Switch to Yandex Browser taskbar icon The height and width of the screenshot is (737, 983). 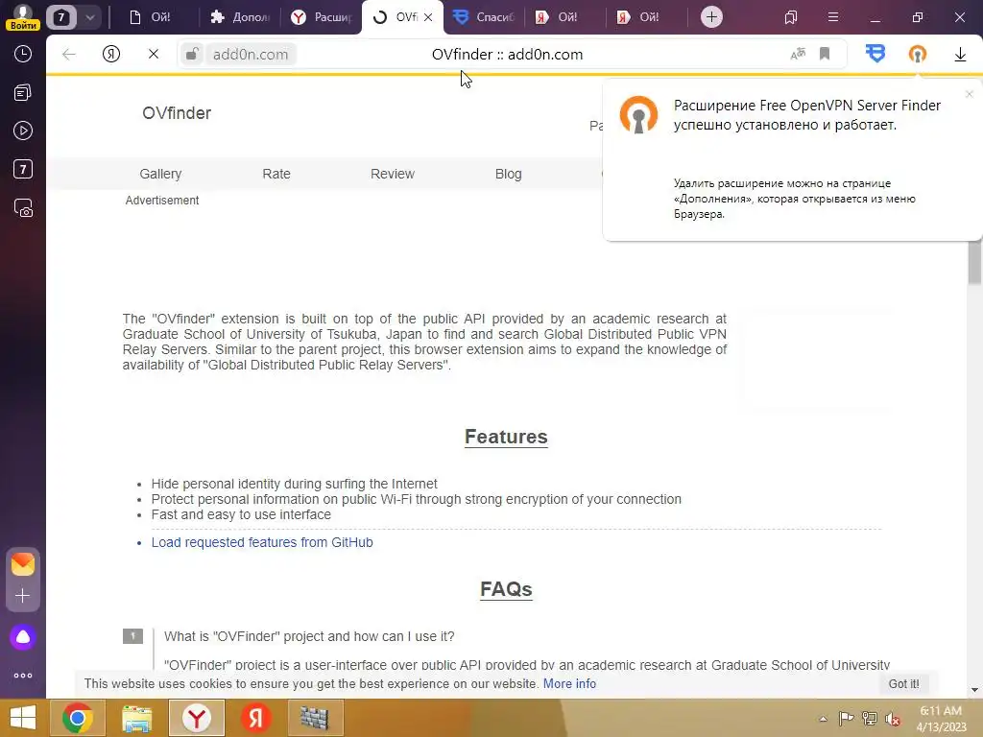click(196, 718)
